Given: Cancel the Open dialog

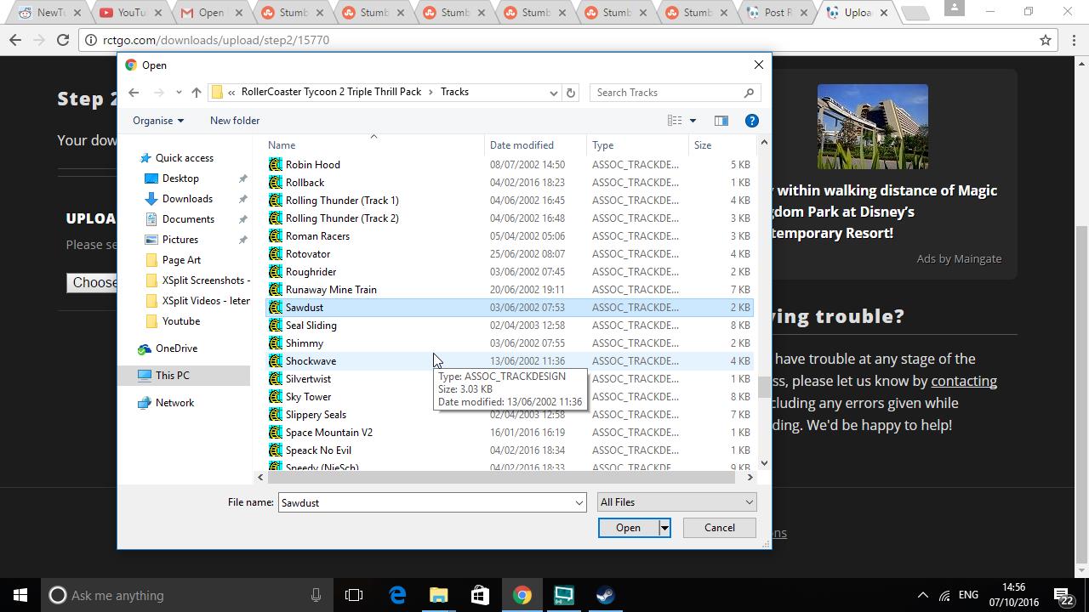Looking at the screenshot, I should (719, 528).
